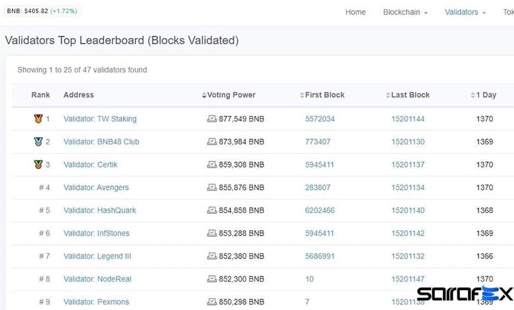Image resolution: width=514 pixels, height=310 pixels.
Task: Click the '# 4' rank cell
Action: 44,187
